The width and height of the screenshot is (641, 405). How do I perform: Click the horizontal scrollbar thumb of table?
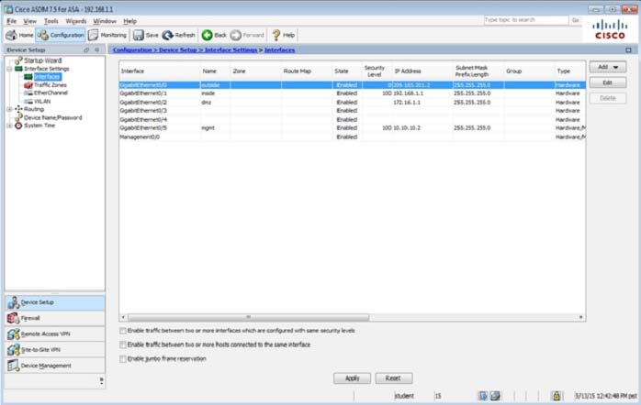point(248,317)
